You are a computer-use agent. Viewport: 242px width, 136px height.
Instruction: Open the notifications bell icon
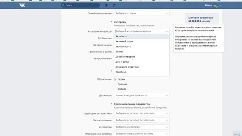click(106, 5)
